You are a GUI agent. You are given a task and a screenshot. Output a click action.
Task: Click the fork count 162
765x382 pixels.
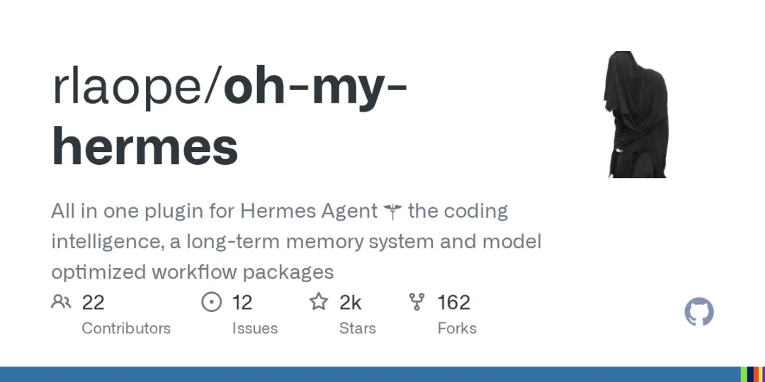tap(454, 303)
